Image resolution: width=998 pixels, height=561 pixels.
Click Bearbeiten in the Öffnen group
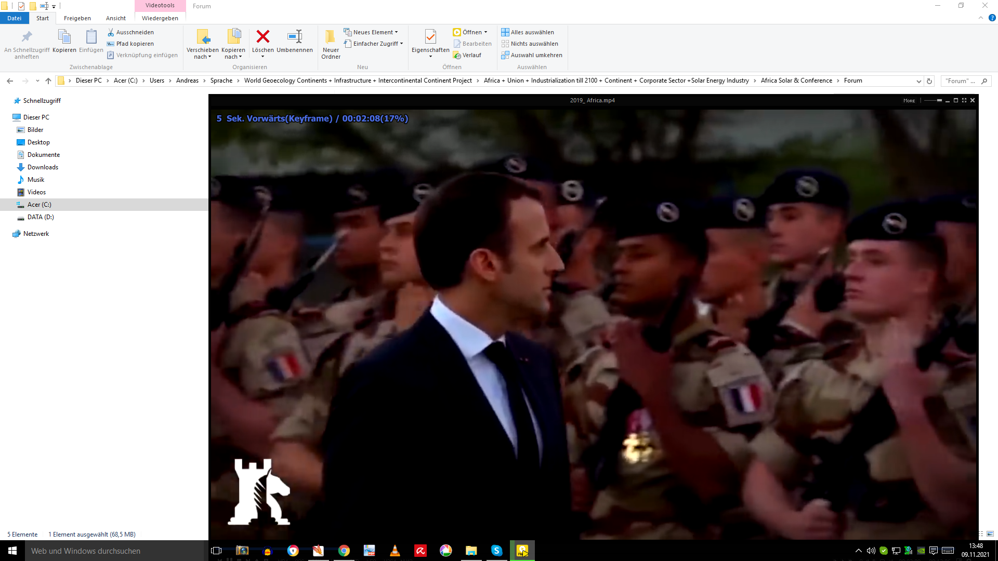point(472,44)
